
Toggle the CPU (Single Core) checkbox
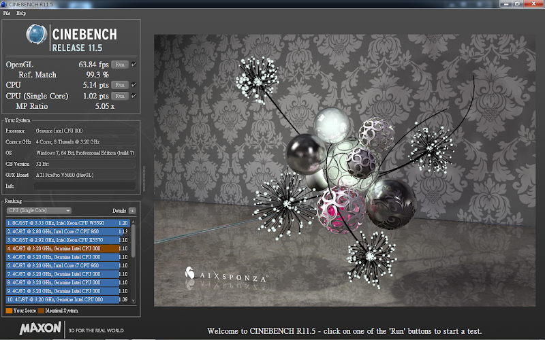(x=134, y=96)
